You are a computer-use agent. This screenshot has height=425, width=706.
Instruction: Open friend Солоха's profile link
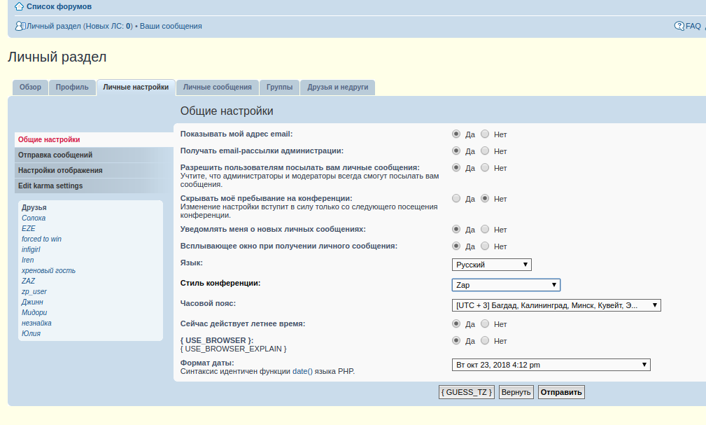(34, 218)
